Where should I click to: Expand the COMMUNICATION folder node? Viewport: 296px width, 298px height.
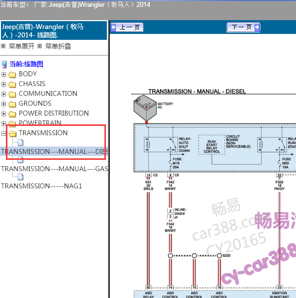click(x=3, y=94)
